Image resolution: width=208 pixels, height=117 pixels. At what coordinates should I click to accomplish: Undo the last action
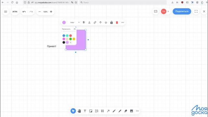[x=24, y=12]
